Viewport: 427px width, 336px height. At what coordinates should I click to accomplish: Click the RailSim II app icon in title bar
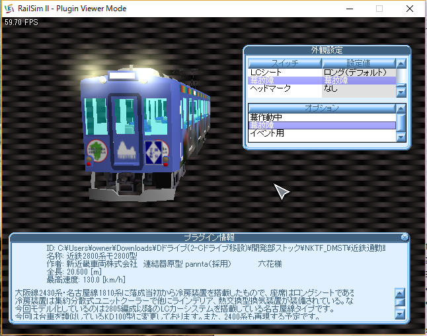point(9,9)
